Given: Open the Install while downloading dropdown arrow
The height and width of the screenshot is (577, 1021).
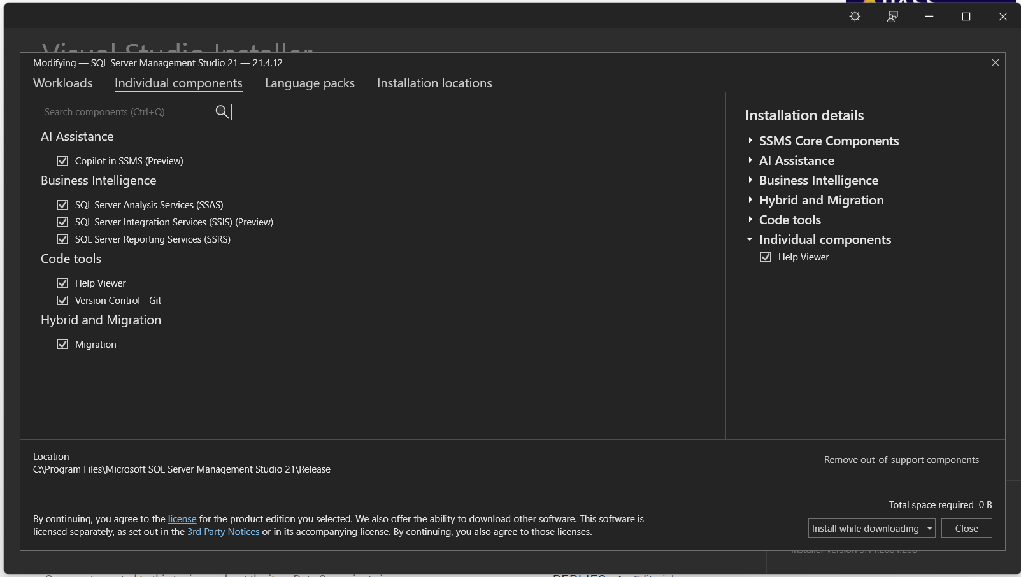Looking at the screenshot, I should (x=930, y=529).
